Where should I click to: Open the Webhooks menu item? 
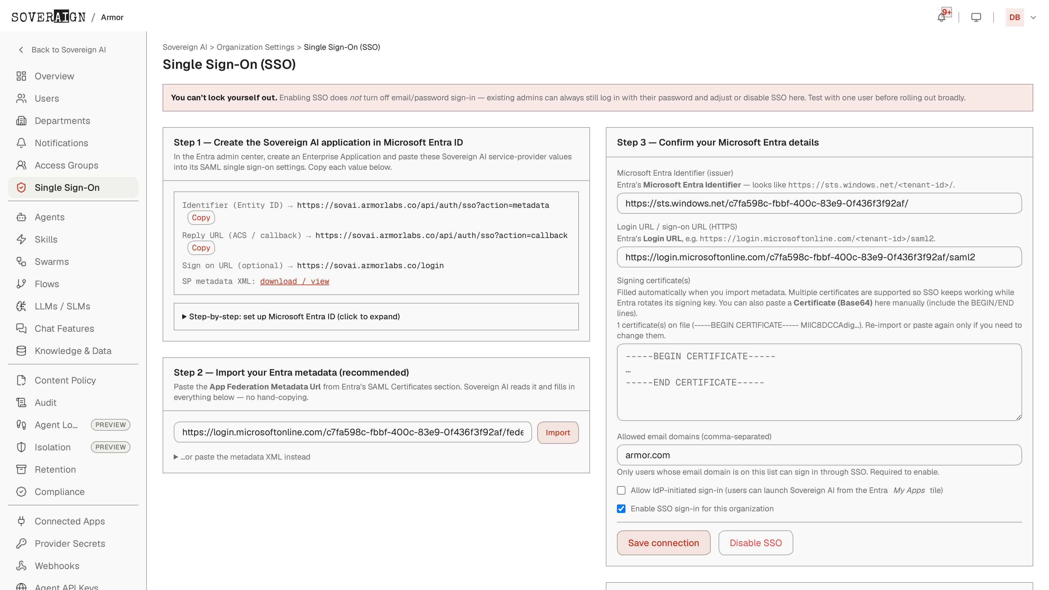point(73,566)
